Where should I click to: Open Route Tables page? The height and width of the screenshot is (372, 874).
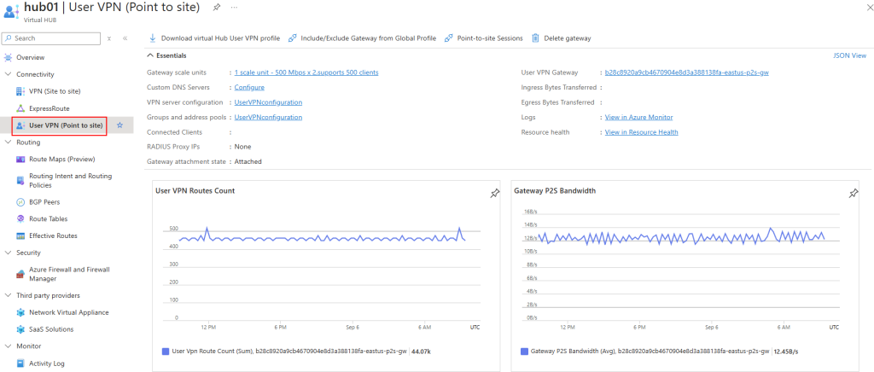[49, 219]
